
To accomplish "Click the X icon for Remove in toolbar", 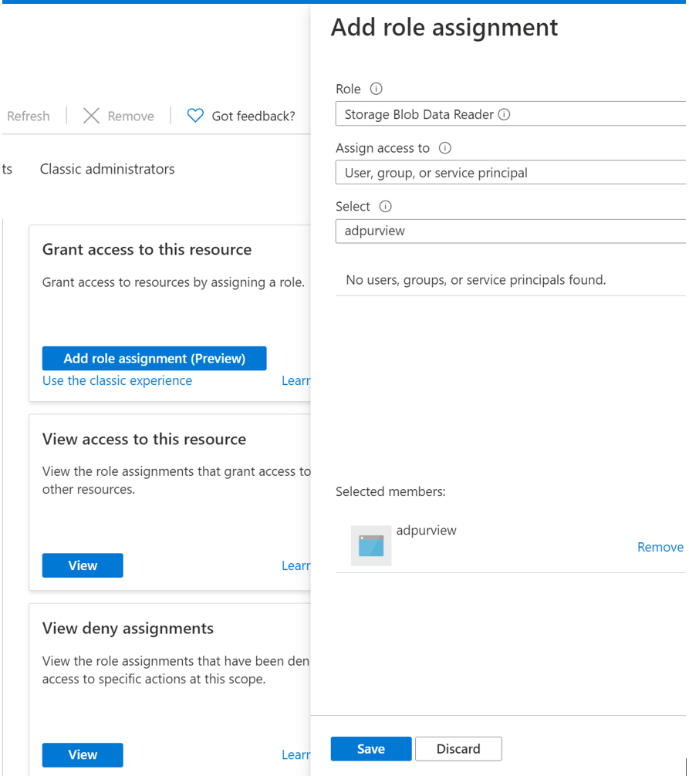I will click(91, 116).
